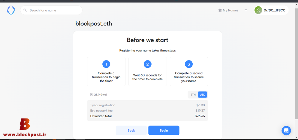Focus the 'Search for a name' field
The width and height of the screenshot is (298, 140).
click(x=51, y=10)
